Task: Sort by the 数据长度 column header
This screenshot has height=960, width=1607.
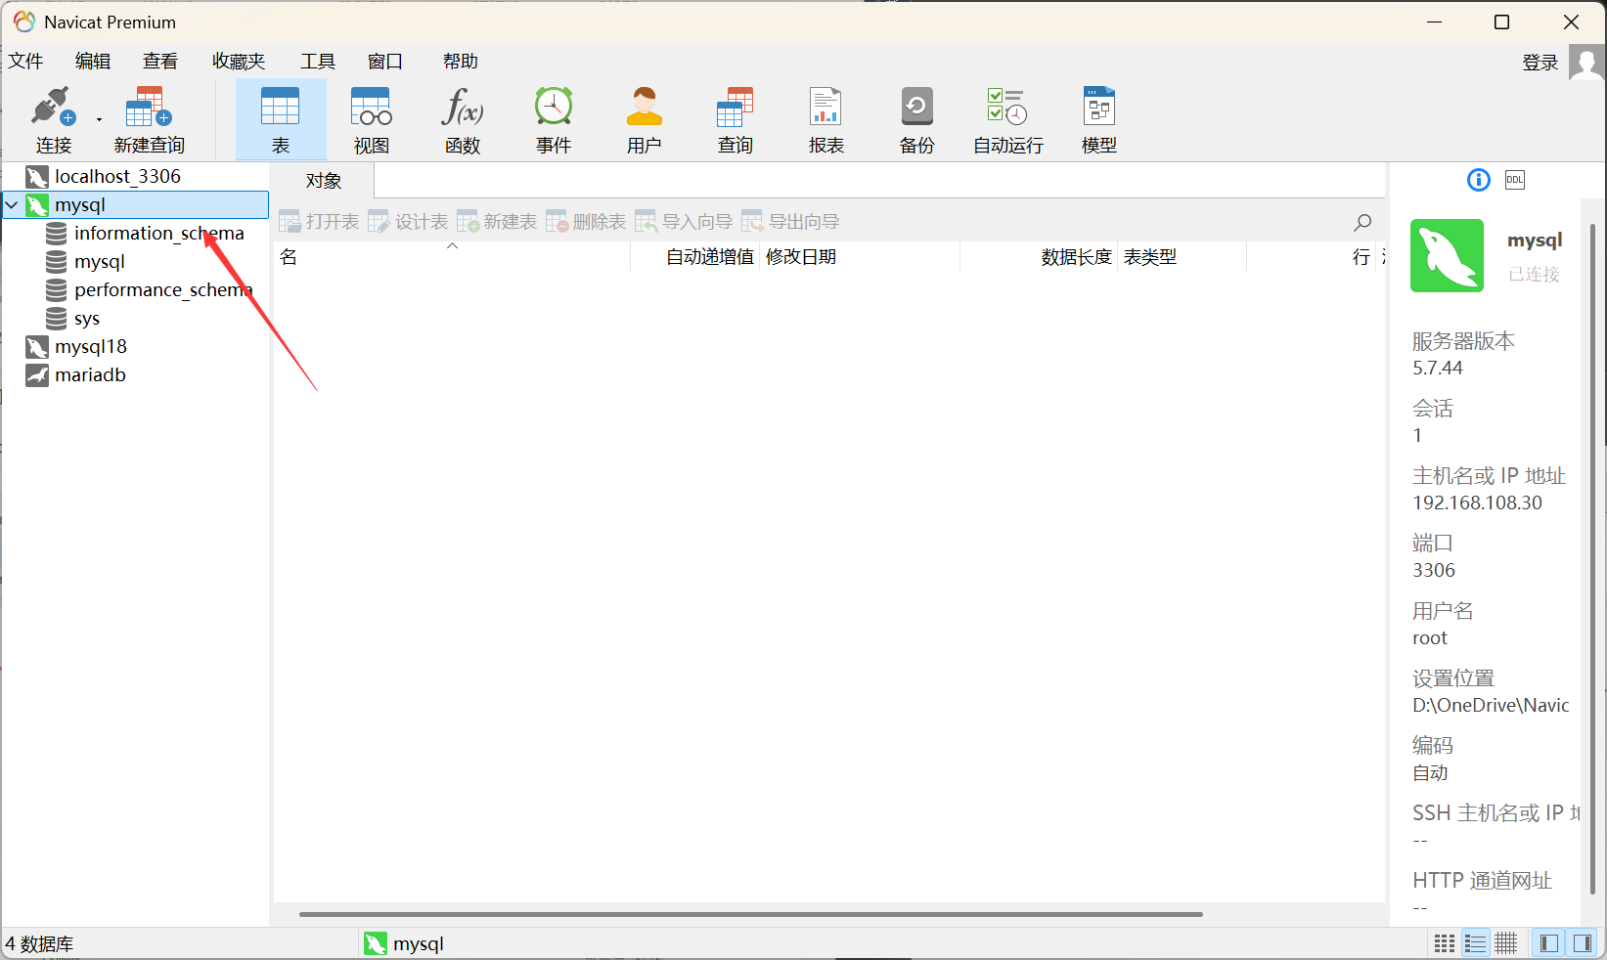Action: 1039,257
